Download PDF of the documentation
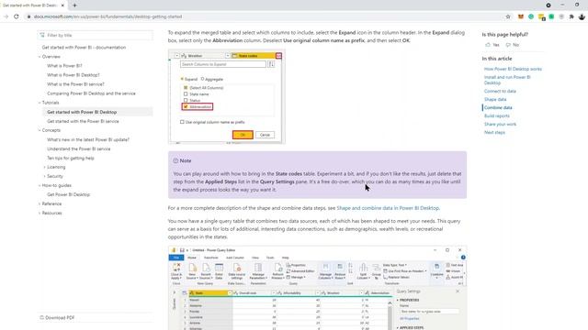The height and width of the screenshot is (330, 588). (57, 318)
